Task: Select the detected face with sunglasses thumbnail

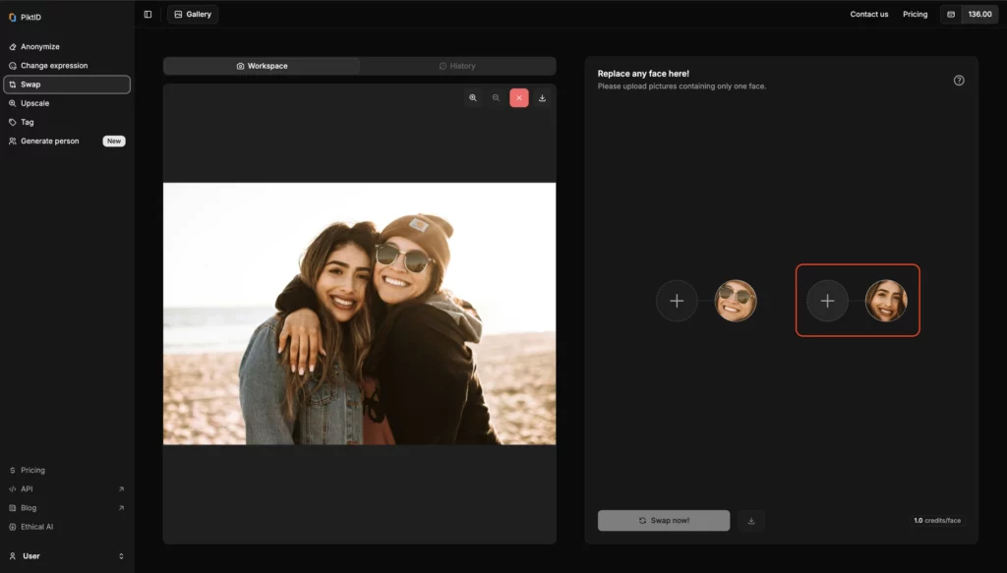Action: pos(736,301)
